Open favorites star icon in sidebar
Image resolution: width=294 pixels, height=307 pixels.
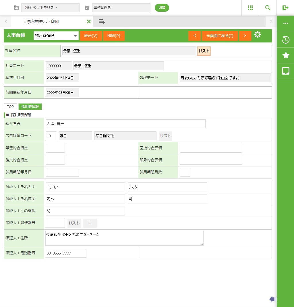[286, 55]
